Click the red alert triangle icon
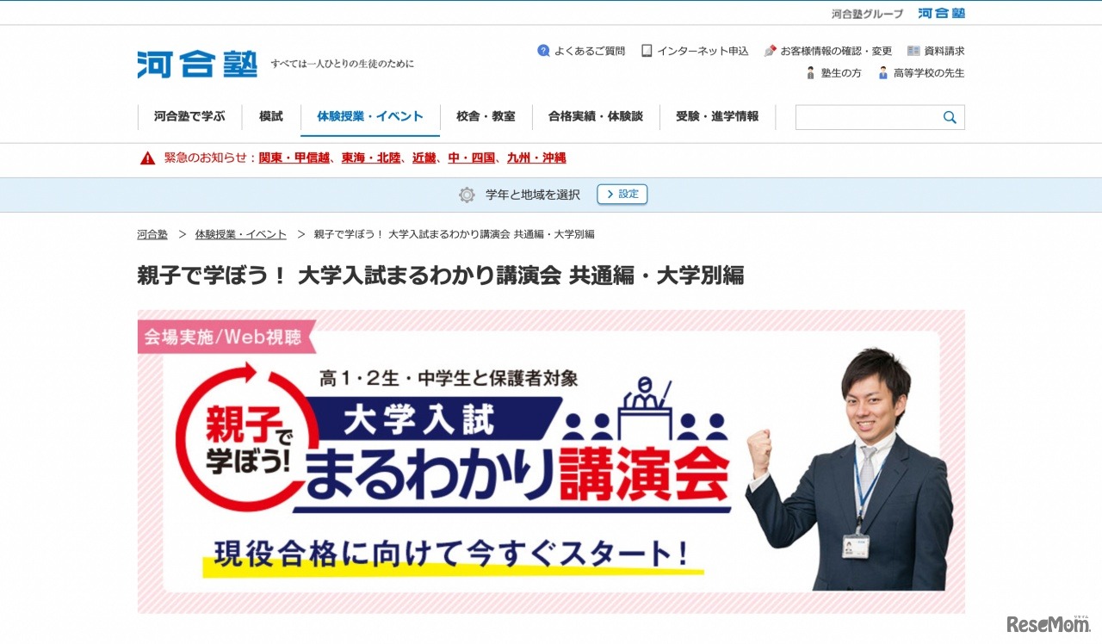 tap(146, 159)
